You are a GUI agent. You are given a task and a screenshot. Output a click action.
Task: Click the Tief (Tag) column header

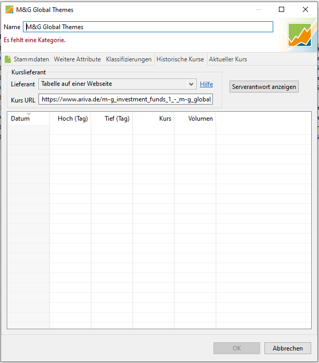[x=112, y=119]
